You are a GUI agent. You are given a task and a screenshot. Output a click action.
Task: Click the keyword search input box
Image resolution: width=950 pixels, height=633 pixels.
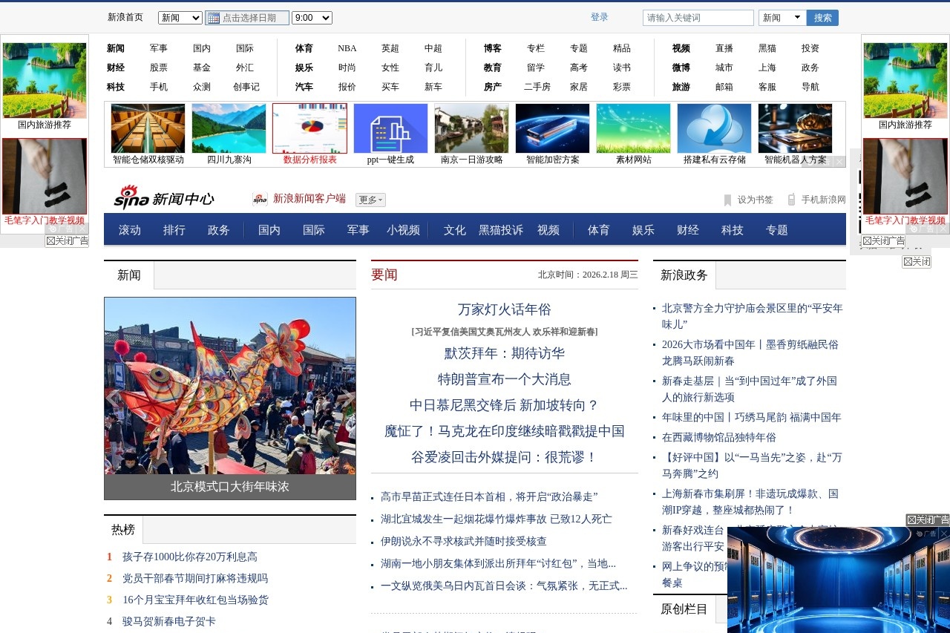[x=698, y=18]
